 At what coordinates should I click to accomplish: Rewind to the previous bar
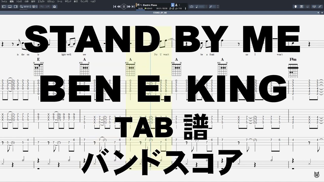pos(119,7)
